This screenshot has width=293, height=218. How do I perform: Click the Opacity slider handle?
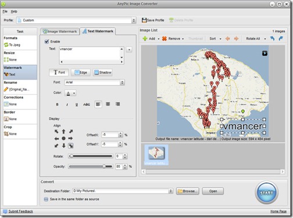point(104,166)
